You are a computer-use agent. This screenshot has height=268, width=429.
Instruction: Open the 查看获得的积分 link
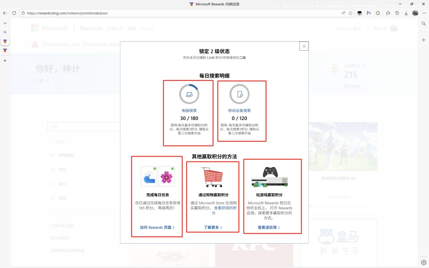point(225,210)
